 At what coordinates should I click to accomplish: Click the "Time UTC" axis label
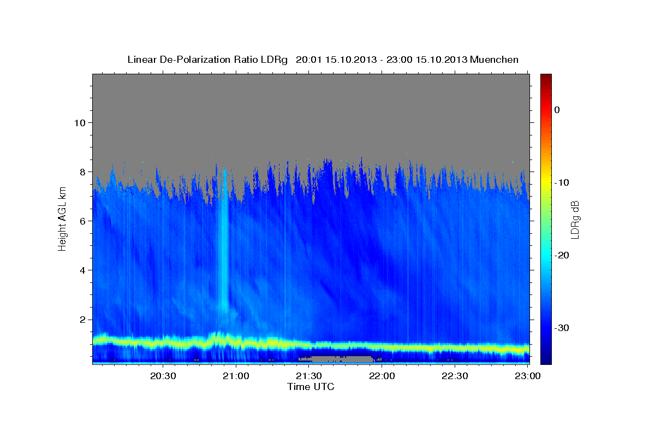tap(311, 387)
